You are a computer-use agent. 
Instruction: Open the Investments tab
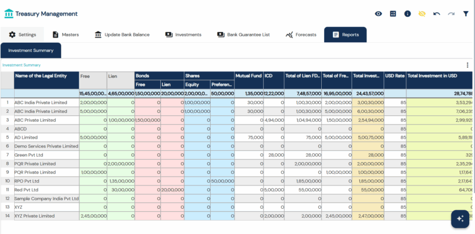coord(183,35)
